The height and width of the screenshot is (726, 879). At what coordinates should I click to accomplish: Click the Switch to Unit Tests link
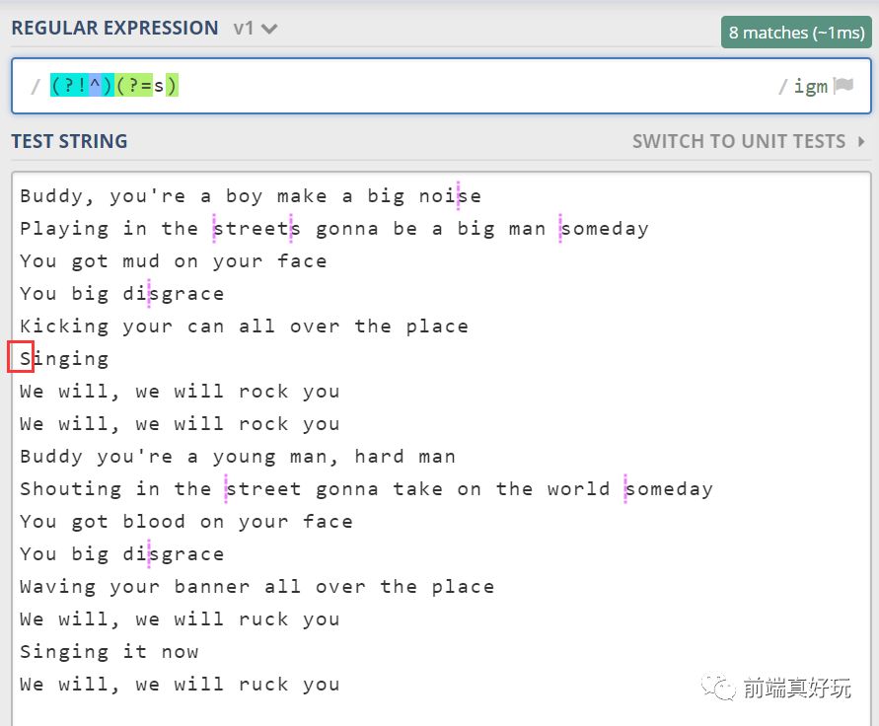click(739, 141)
